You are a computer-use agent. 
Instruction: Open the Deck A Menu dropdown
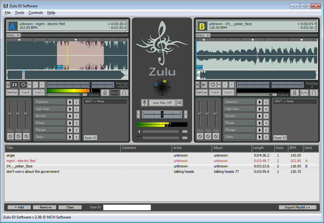pos(13,35)
